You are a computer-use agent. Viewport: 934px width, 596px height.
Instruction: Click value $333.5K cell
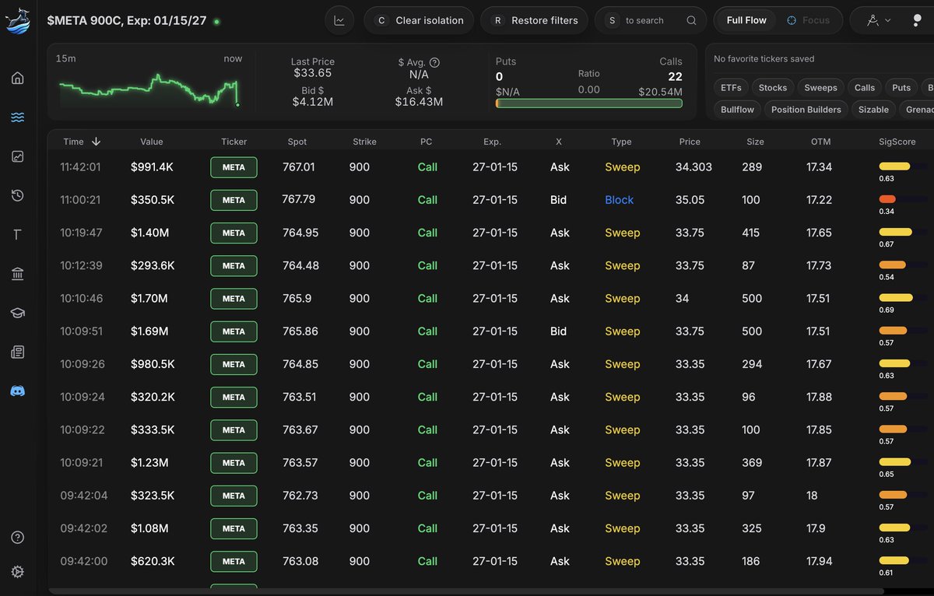(x=153, y=429)
